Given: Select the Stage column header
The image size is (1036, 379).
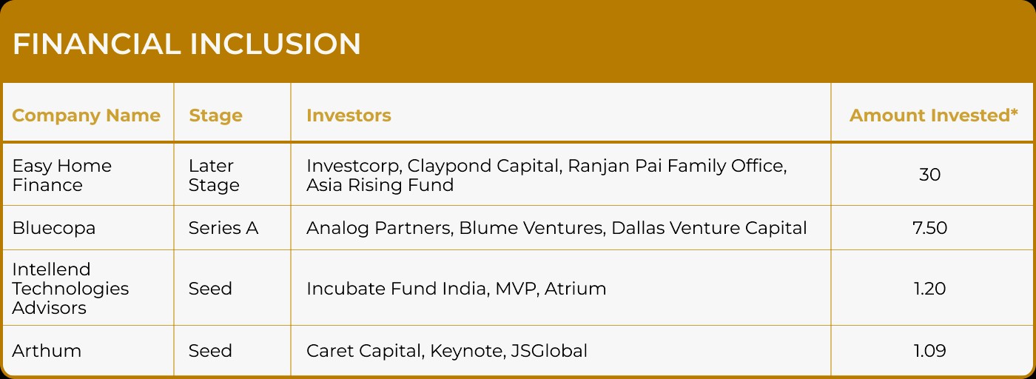Looking at the screenshot, I should [x=215, y=115].
